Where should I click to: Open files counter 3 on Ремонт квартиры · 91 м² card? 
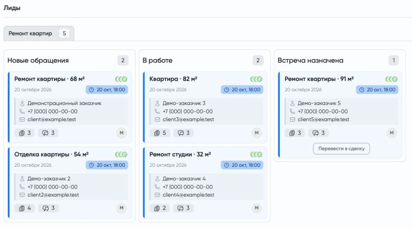click(x=295, y=133)
